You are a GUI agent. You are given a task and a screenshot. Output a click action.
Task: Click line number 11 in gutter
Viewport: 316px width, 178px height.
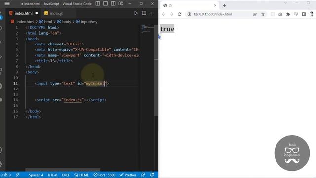click(x=15, y=84)
